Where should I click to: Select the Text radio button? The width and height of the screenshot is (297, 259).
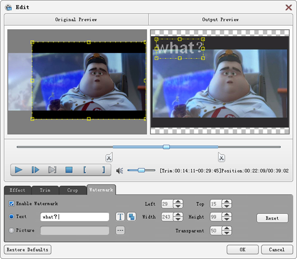point(11,217)
